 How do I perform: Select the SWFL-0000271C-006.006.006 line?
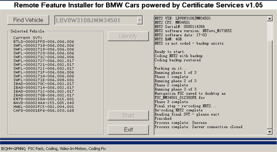(43, 57)
